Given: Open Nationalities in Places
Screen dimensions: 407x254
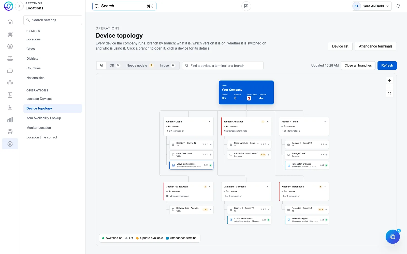Looking at the screenshot, I should coord(53,78).
